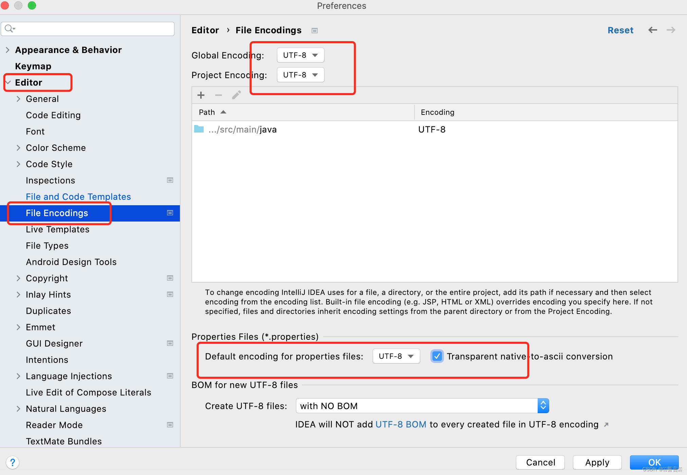Click the add path plus icon
This screenshot has height=475, width=687.
(x=201, y=95)
